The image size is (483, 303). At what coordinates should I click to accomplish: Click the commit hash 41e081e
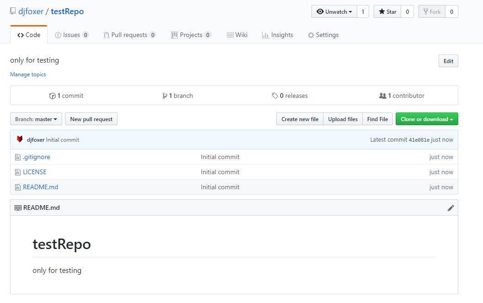[419, 140]
